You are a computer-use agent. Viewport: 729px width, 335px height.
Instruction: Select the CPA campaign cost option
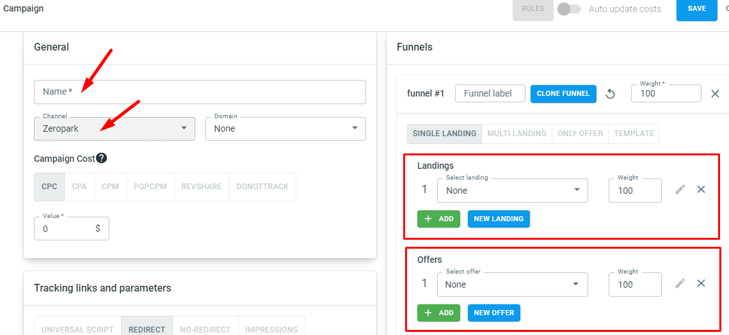[79, 187]
